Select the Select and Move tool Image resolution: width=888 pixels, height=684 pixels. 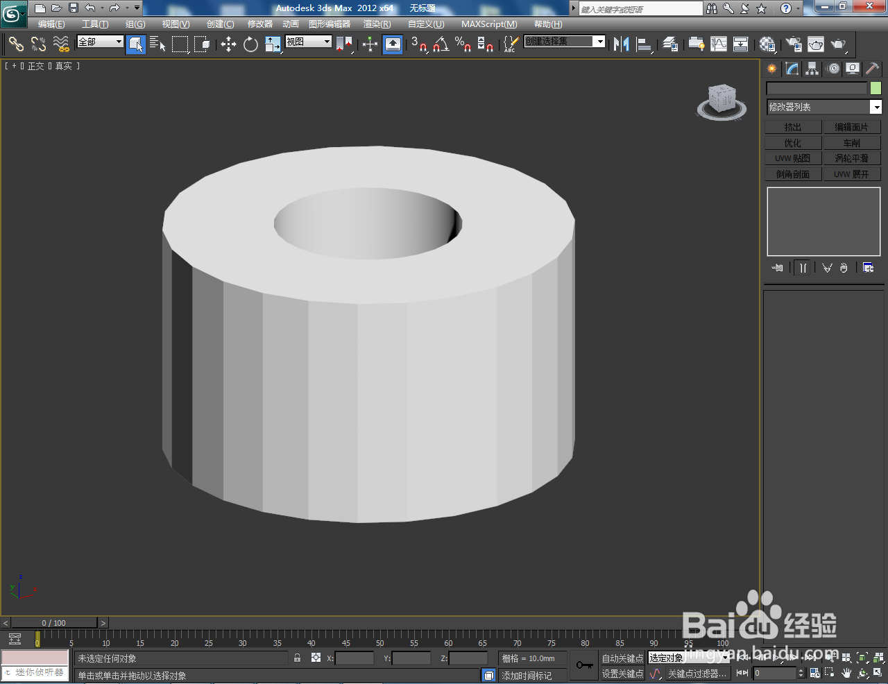point(229,44)
